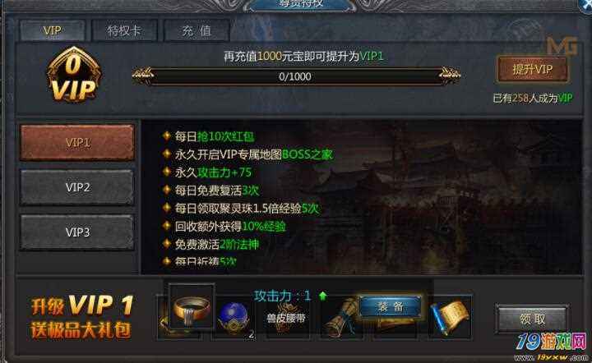Click the 提升VIP upgrade button
This screenshot has height=363, width=592.
[533, 69]
